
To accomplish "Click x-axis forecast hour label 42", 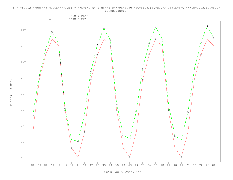I will [123, 165].
